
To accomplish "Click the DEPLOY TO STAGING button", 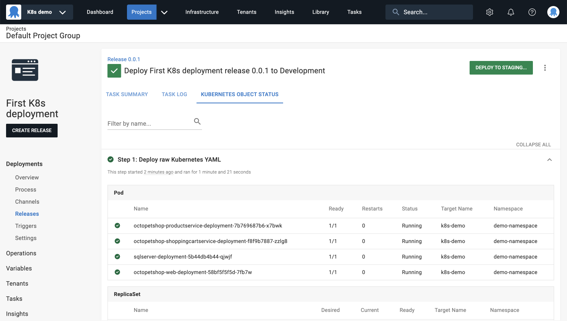I will click(x=501, y=67).
